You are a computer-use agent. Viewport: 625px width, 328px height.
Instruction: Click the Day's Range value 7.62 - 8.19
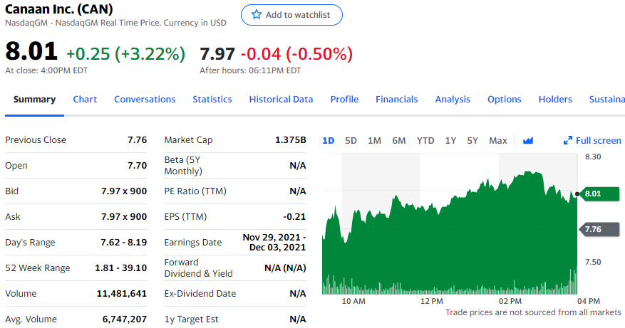[123, 243]
